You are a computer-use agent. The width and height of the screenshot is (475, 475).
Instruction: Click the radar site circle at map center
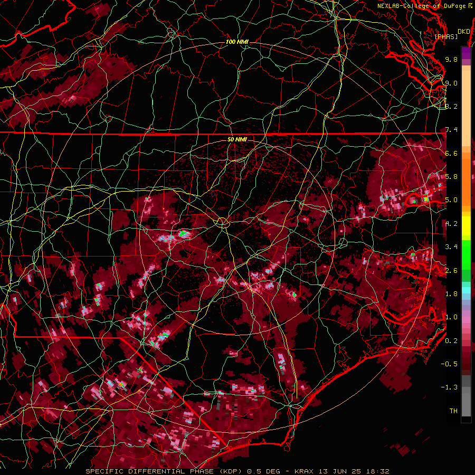[222, 223]
